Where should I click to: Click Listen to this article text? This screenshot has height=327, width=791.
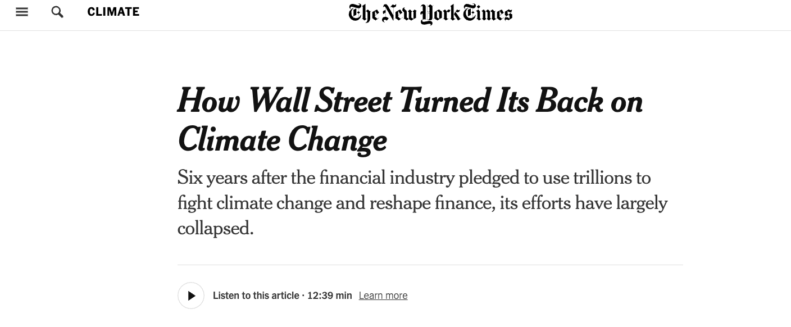[x=256, y=295]
